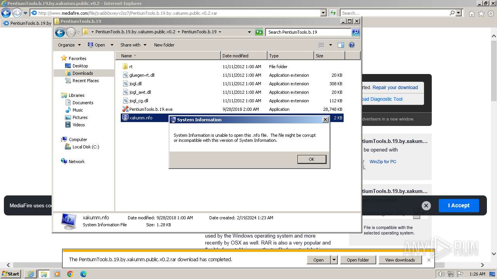Select Desktop in navigation pane

click(x=80, y=66)
